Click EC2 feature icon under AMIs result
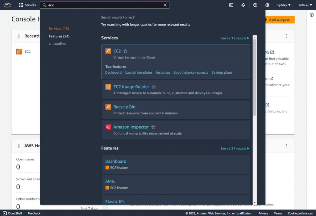 coord(107,188)
